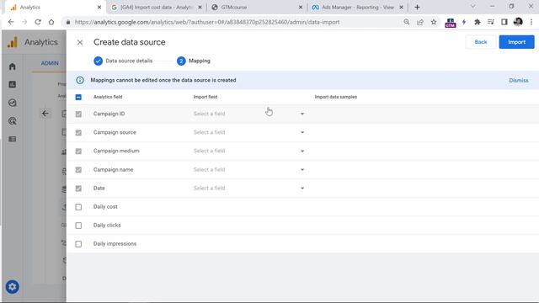The width and height of the screenshot is (539, 303).
Task: Go to the Mapping step
Action: point(194,61)
